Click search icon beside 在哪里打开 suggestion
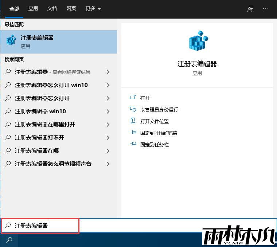Viewport: 277px width, 247px height. click(8, 125)
